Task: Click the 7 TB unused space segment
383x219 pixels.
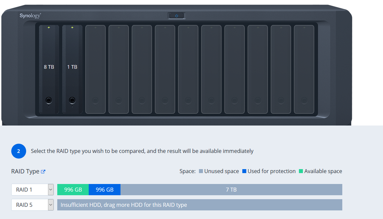Action: pyautogui.click(x=231, y=190)
